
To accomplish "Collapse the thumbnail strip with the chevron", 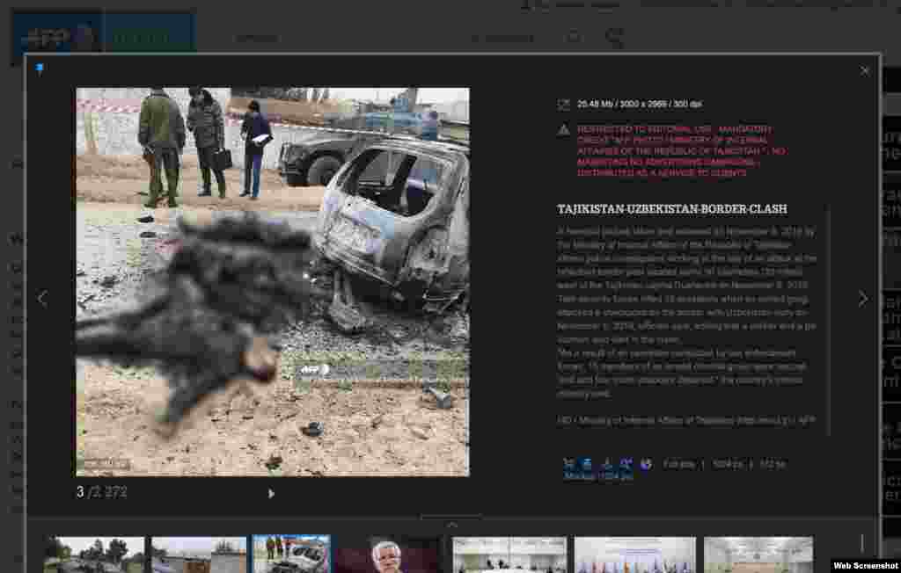I will [x=451, y=524].
